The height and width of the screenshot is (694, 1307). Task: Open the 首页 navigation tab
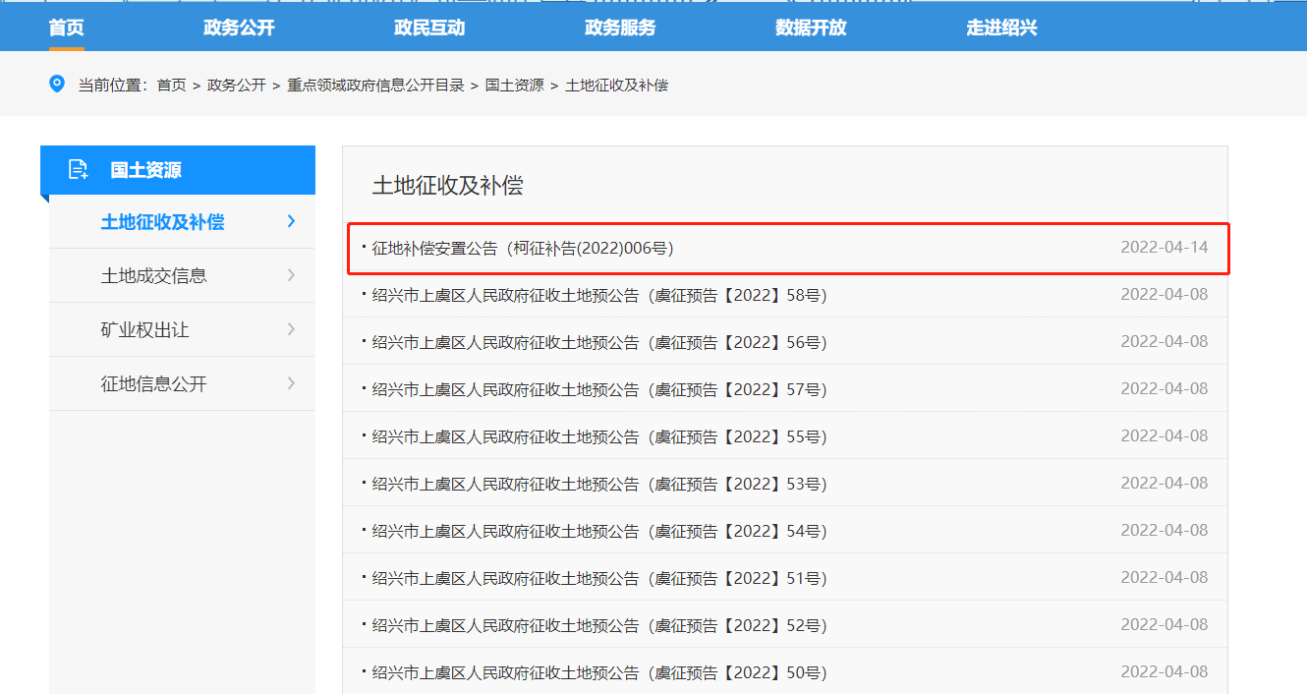click(67, 28)
